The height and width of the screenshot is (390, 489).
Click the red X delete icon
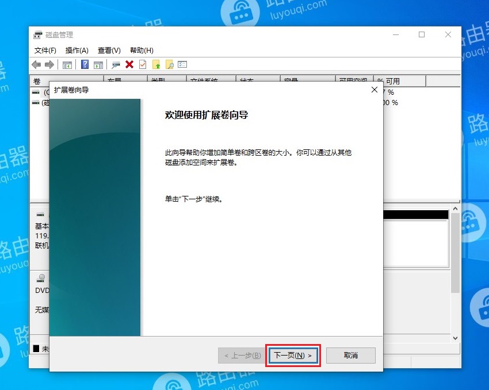129,64
